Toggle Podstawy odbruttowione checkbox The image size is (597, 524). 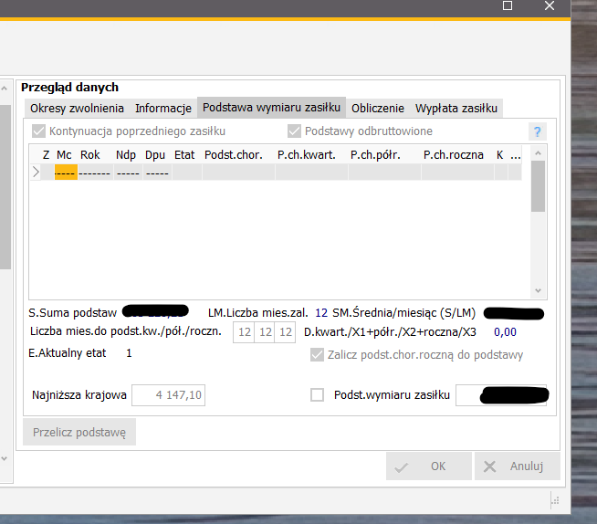pyautogui.click(x=294, y=131)
